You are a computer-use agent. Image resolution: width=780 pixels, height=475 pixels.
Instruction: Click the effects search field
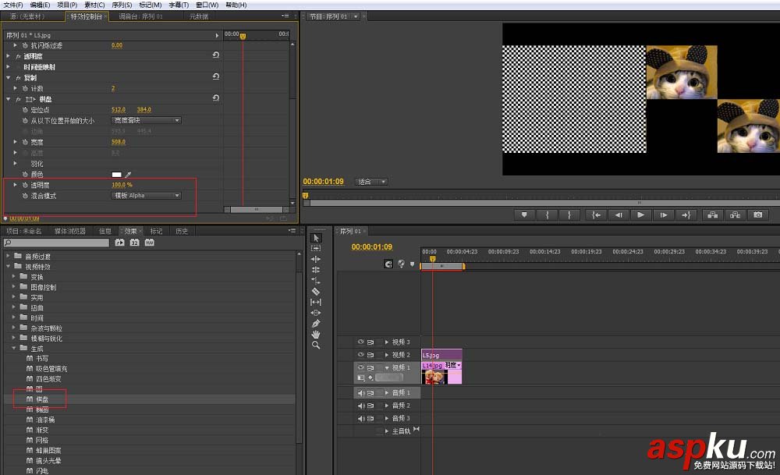[x=56, y=243]
